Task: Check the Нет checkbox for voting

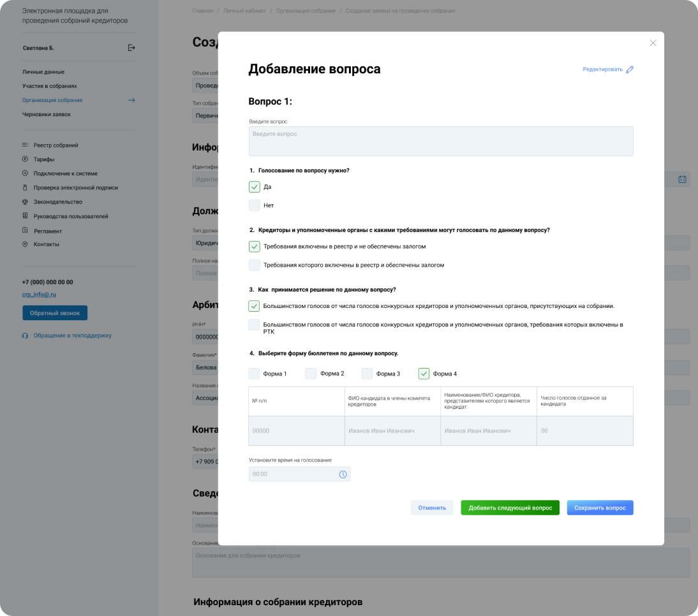Action: point(255,205)
